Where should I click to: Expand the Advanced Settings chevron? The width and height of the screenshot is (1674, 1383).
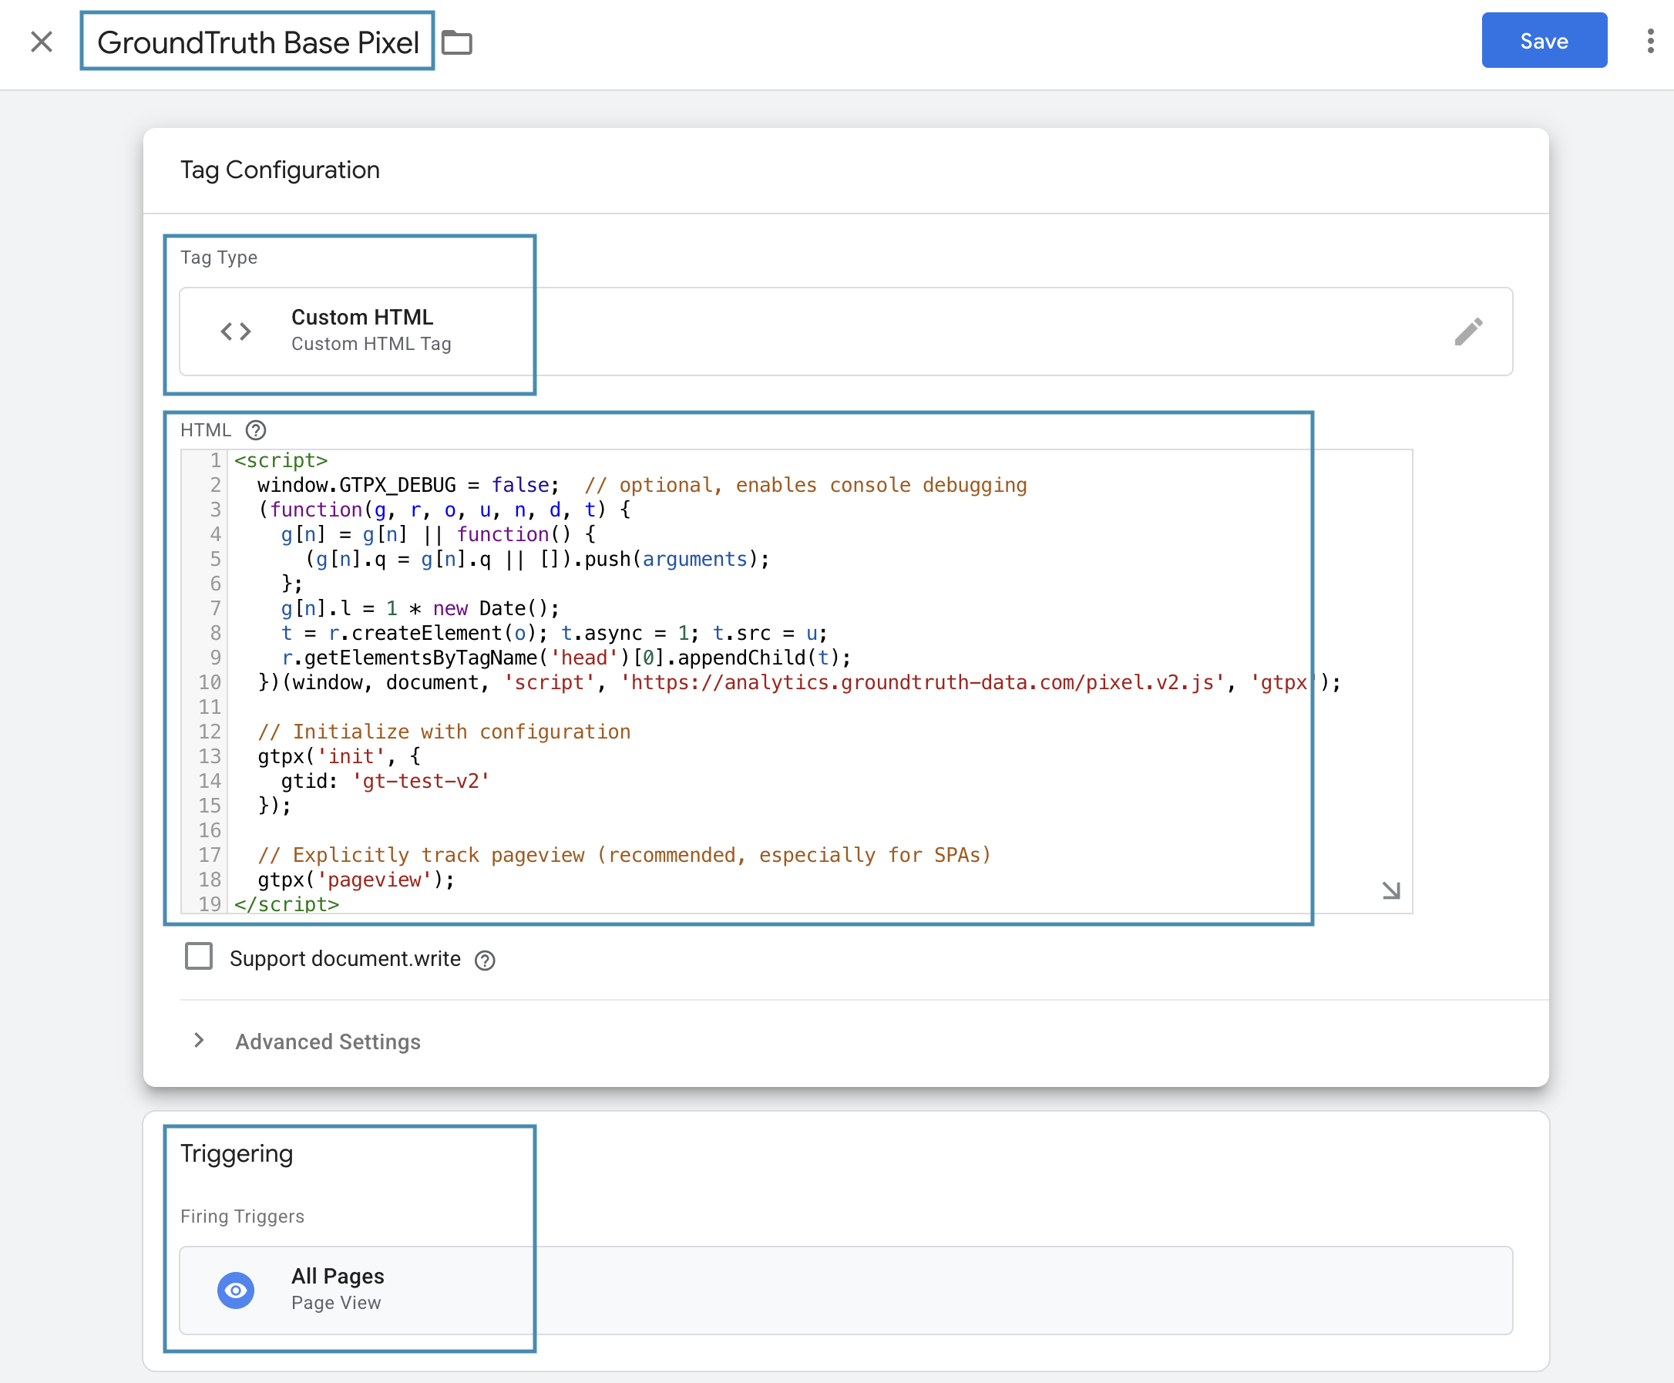tap(199, 1041)
